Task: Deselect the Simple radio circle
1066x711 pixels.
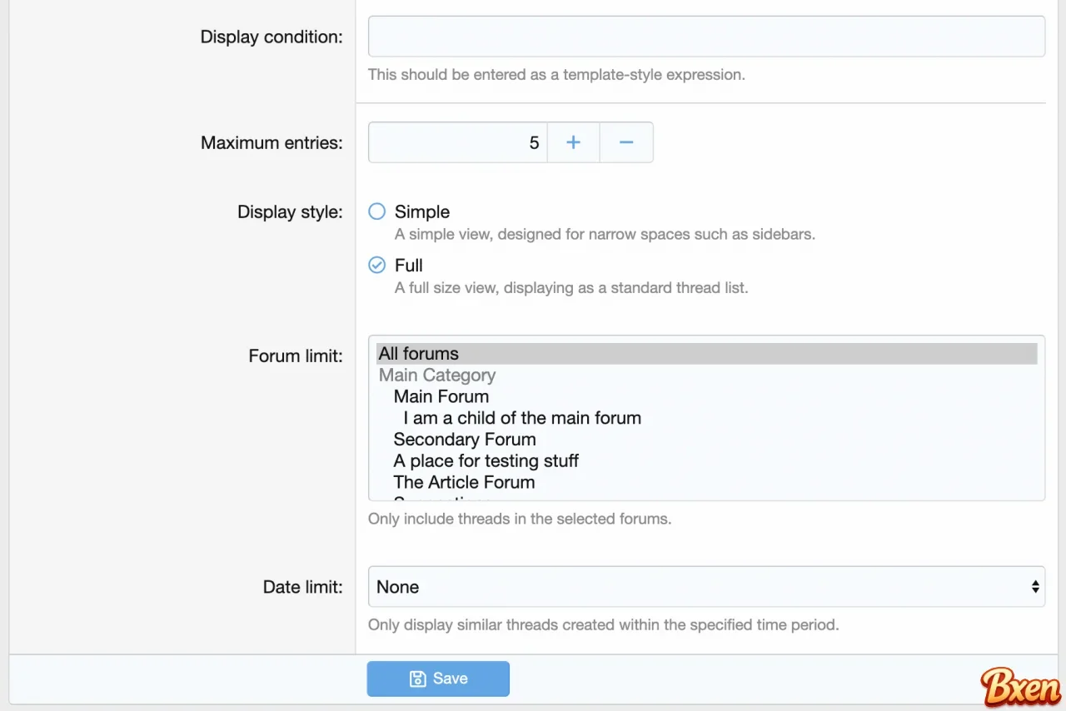Action: point(376,211)
